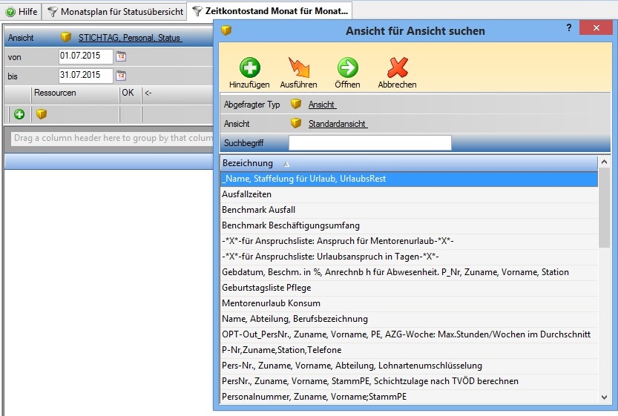
Task: Switch to Monatsplan für Statusübersicht tab
Action: pos(115,12)
